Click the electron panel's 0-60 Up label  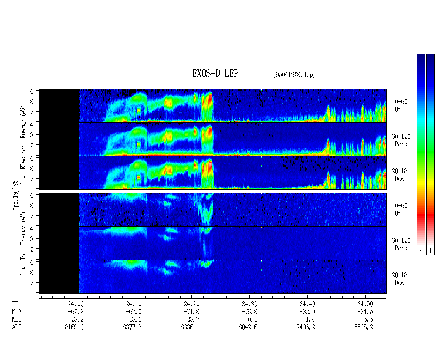[401, 106]
